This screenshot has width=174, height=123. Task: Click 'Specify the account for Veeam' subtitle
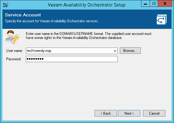52,21
